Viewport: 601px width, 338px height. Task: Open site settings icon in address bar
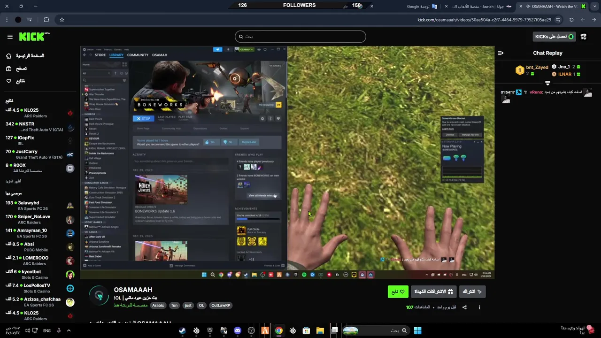558,20
